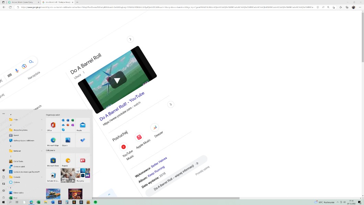Image resolution: width=364 pixels, height=205 pixels.
Task: Open the Microsoft Store tile
Action: (x=53, y=161)
